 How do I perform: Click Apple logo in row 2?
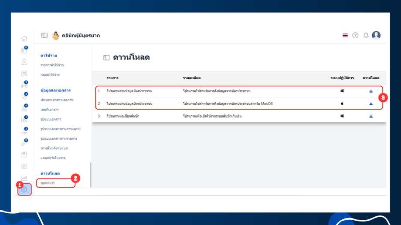342,104
